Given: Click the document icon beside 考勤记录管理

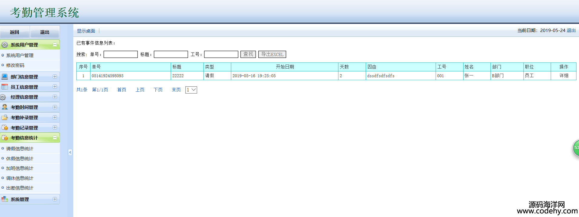Looking at the screenshot, I should 5,128.
